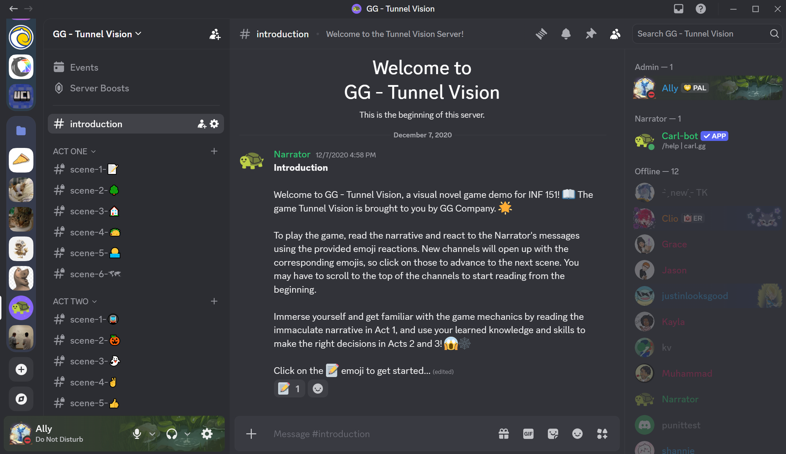Toggle microphone mute in user panel
This screenshot has height=454, width=786.
(x=137, y=434)
